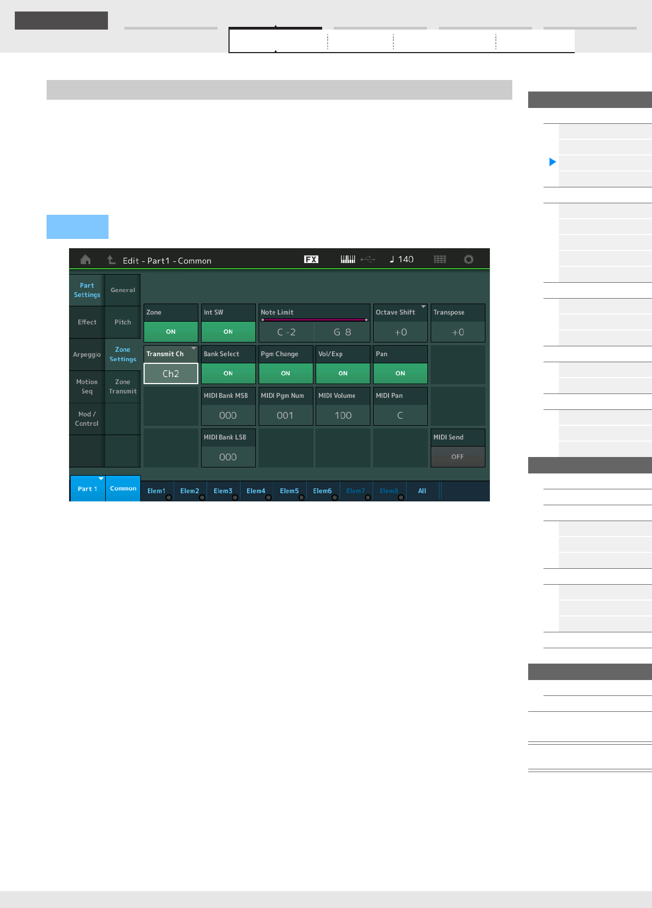Open the Pitch sub-tab
Screen dimensions: 652x908
pos(123,322)
